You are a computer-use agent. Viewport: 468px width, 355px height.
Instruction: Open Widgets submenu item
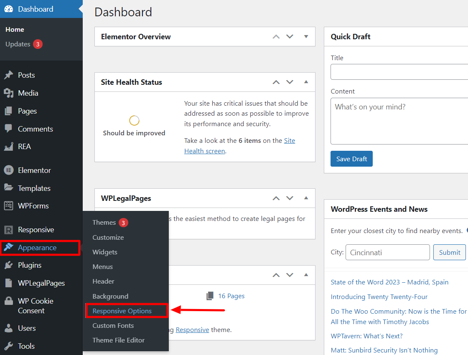[105, 252]
